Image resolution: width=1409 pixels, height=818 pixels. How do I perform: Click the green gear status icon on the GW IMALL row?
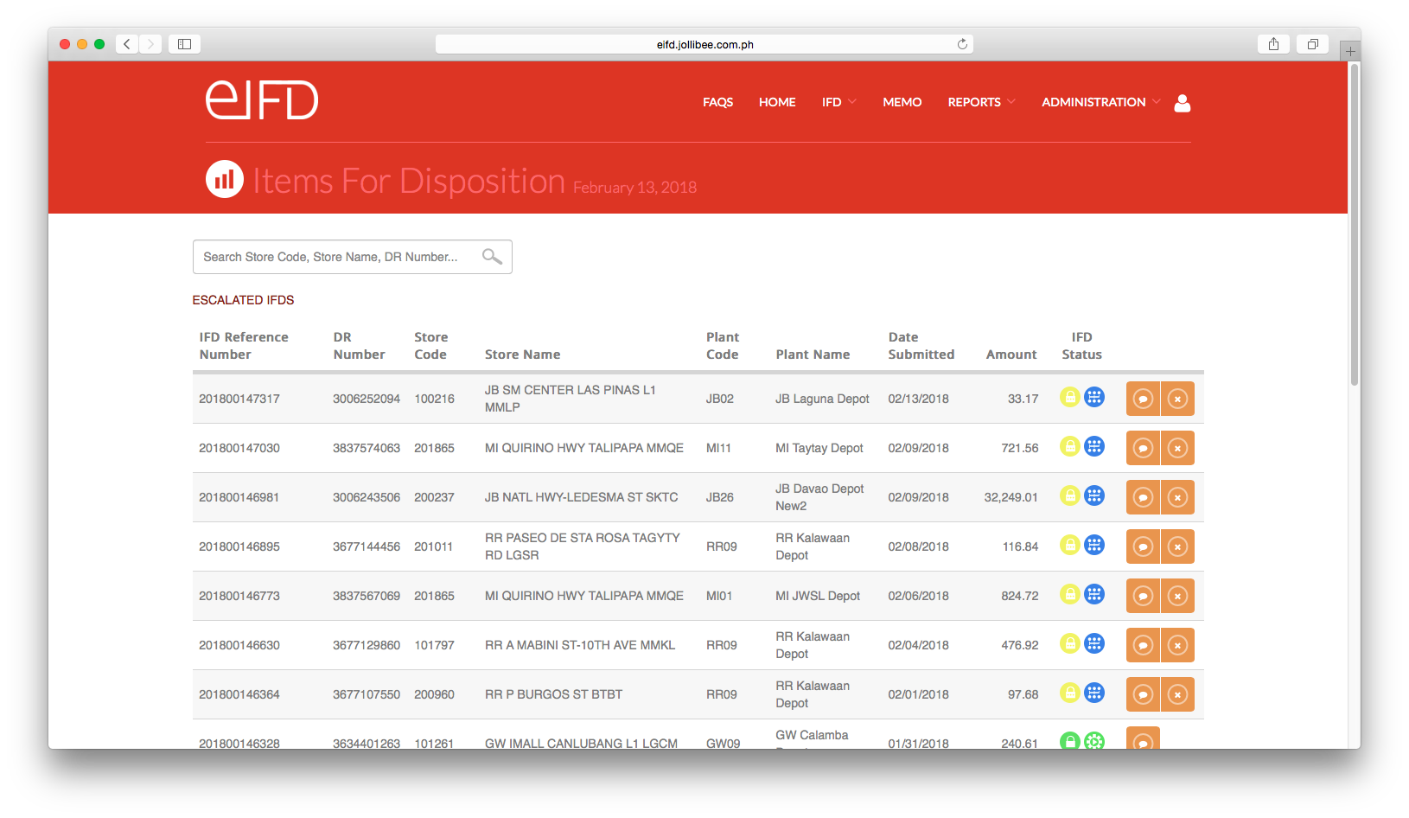coord(1094,741)
